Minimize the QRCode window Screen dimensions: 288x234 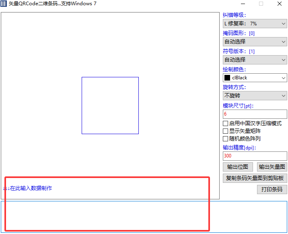pos(243,4)
